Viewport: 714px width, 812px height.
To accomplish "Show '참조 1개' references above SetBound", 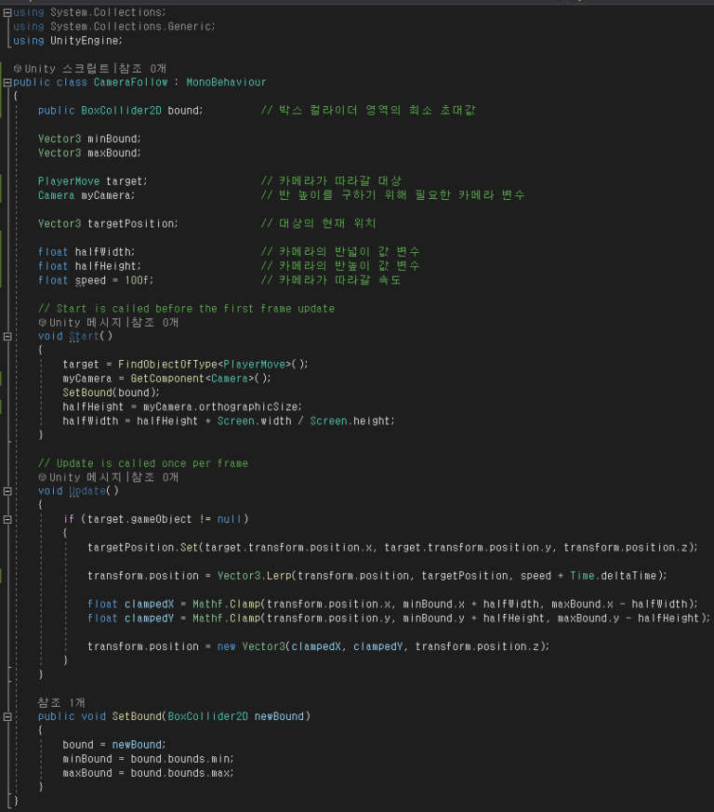I will [x=61, y=702].
